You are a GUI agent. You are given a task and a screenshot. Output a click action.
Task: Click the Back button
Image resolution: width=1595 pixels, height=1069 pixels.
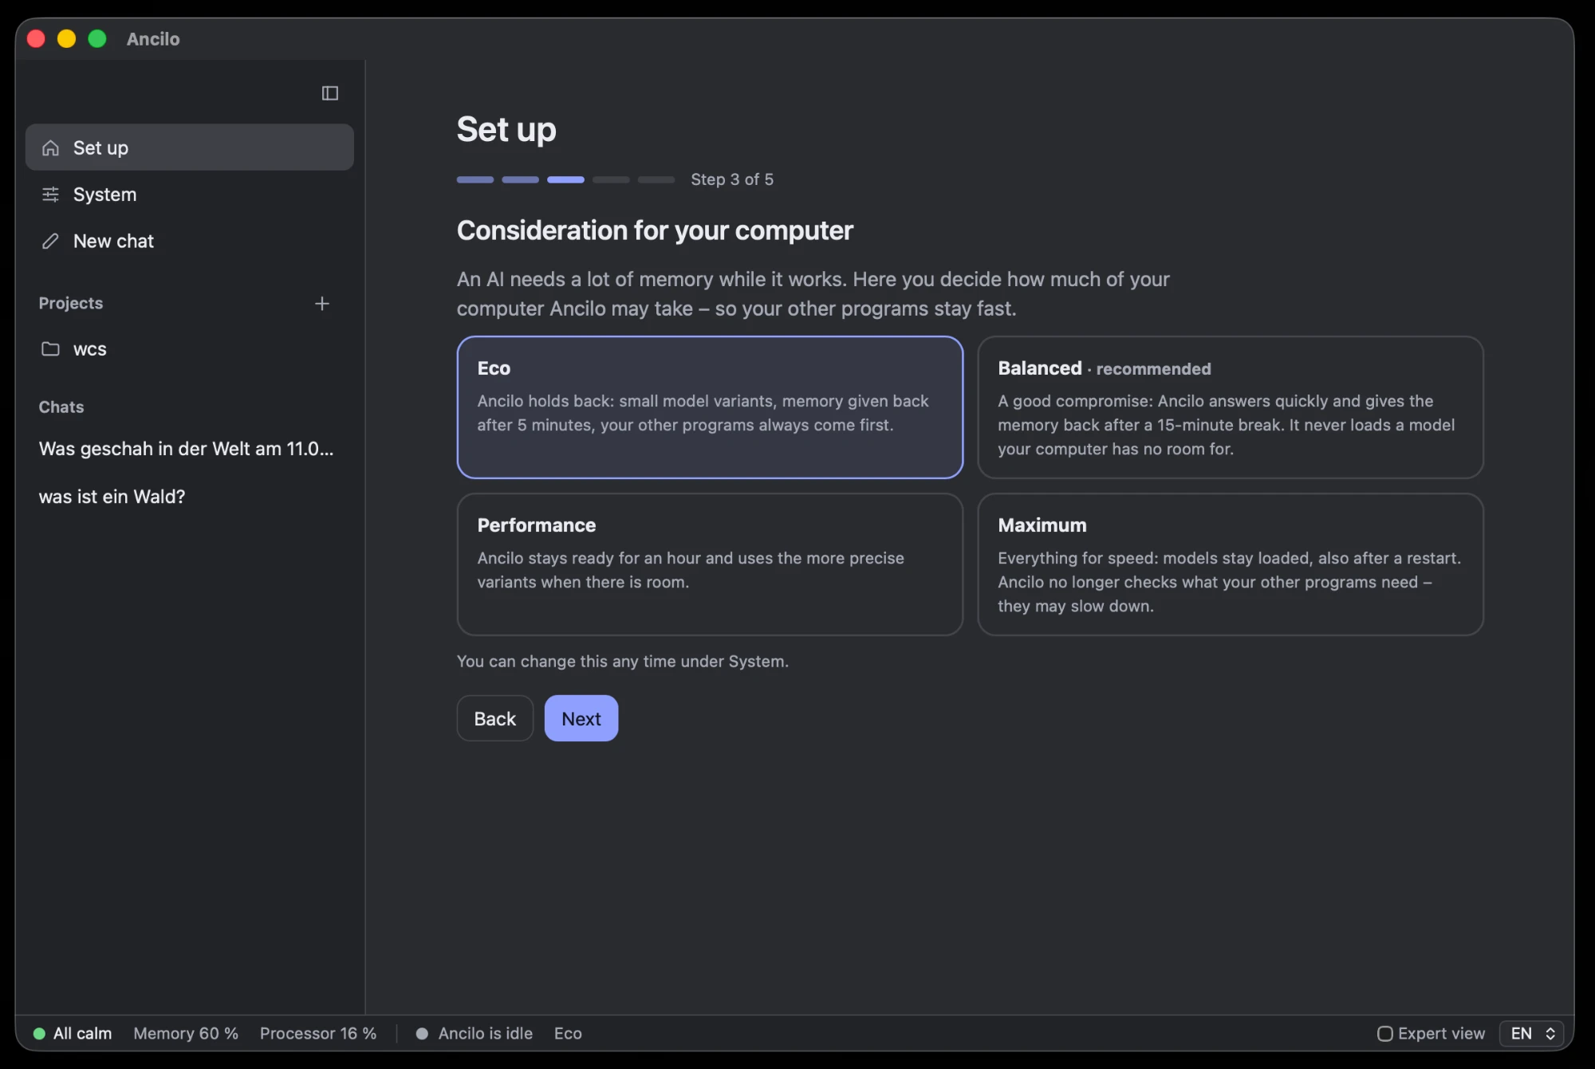[494, 718]
